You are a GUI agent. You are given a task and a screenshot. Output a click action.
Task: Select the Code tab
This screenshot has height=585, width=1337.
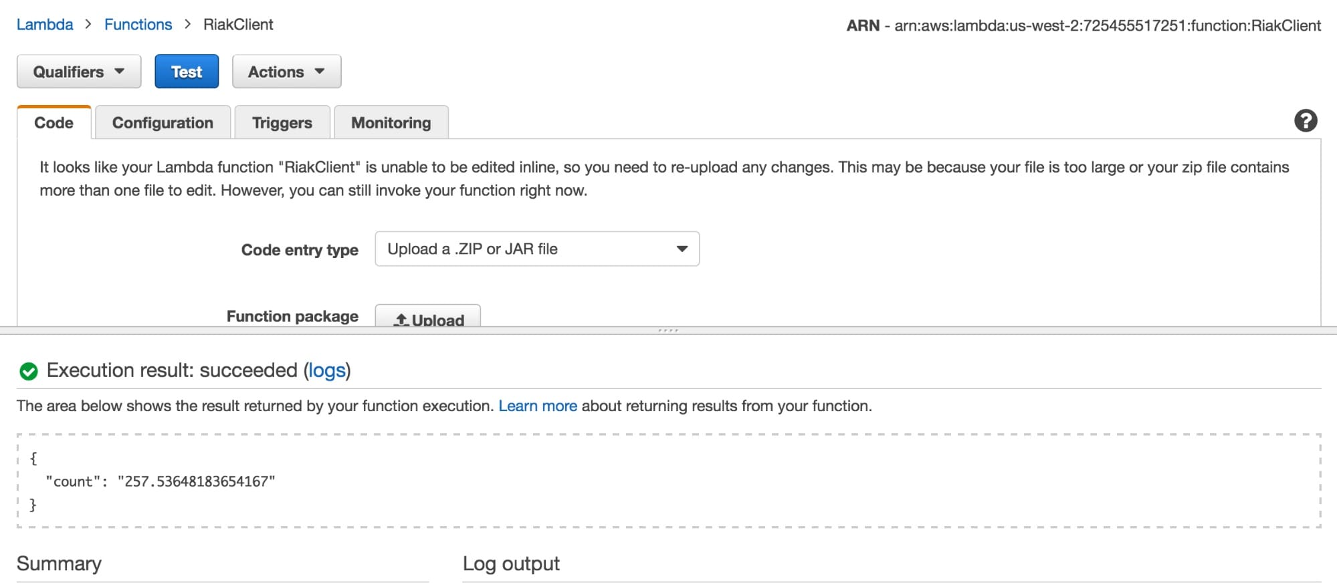point(54,123)
